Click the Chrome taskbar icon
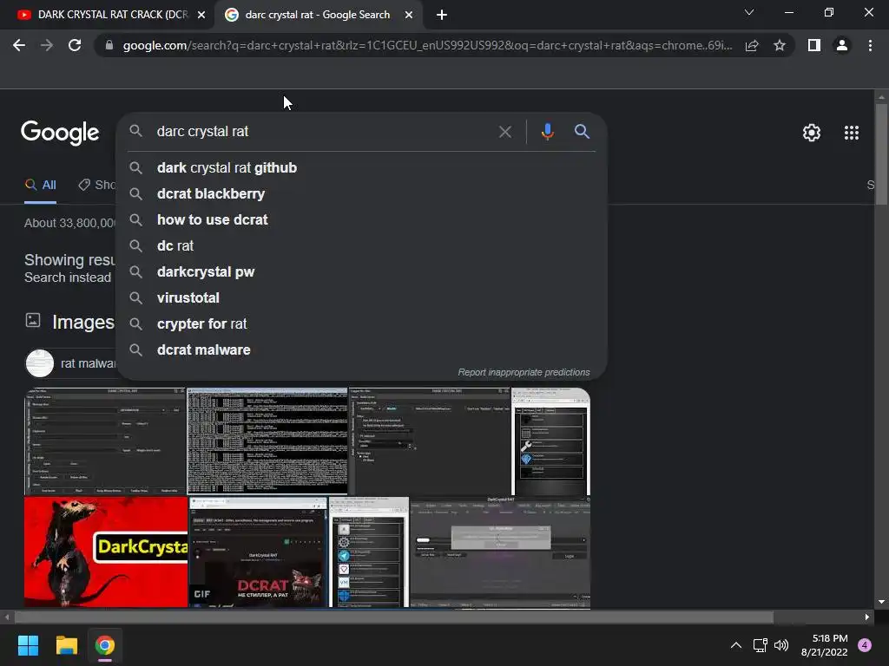 pyautogui.click(x=105, y=645)
